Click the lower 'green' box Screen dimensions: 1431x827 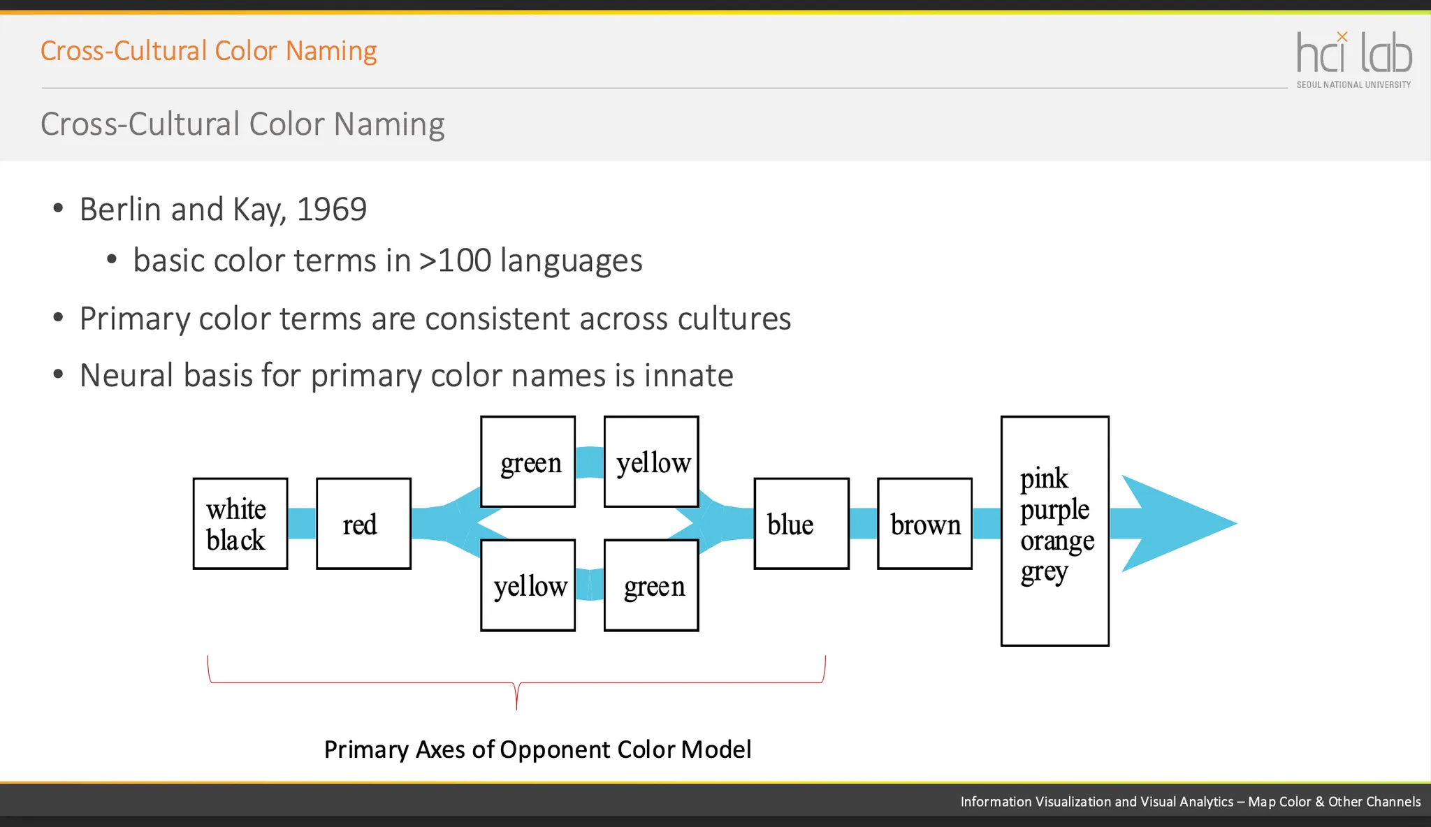coord(651,585)
